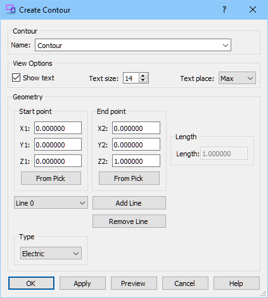Uncheck the Show text checkbox
The image size is (268, 298).
pos(16,78)
